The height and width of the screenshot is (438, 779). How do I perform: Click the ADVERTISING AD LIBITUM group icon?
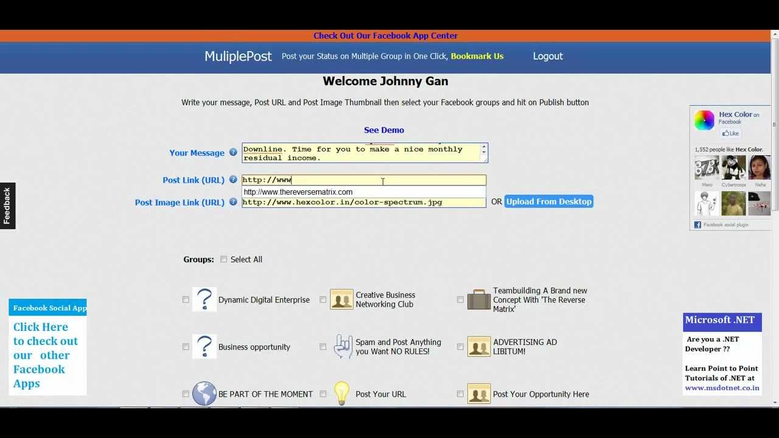tap(479, 347)
